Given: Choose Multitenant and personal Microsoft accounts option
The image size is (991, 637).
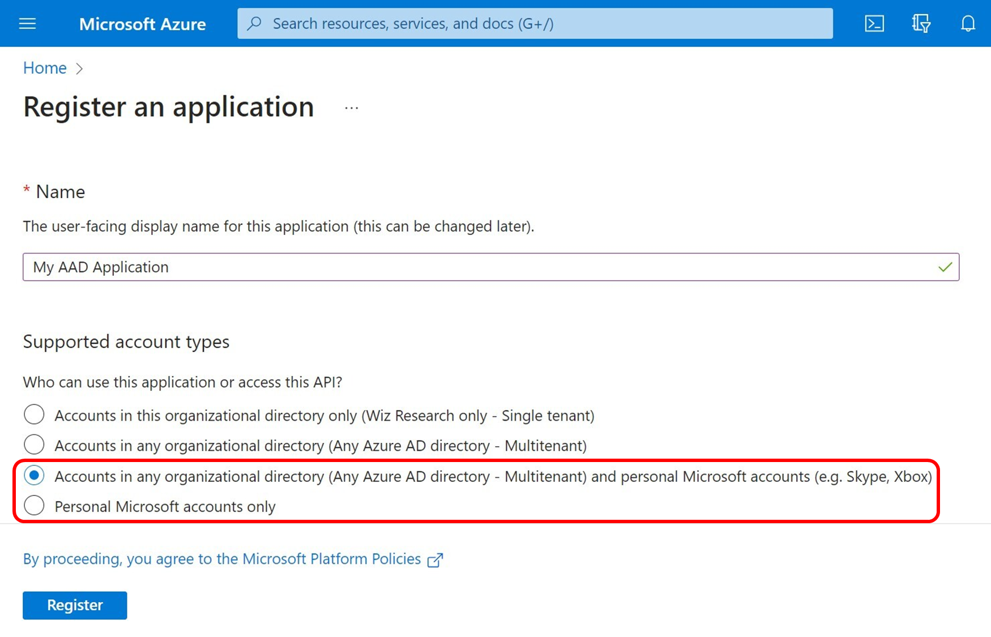Looking at the screenshot, I should coord(34,476).
